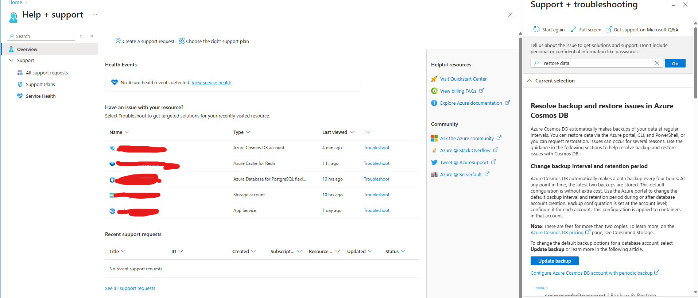Clear the restore data query with X icon
Screen dimensions: 698x298
[657, 63]
